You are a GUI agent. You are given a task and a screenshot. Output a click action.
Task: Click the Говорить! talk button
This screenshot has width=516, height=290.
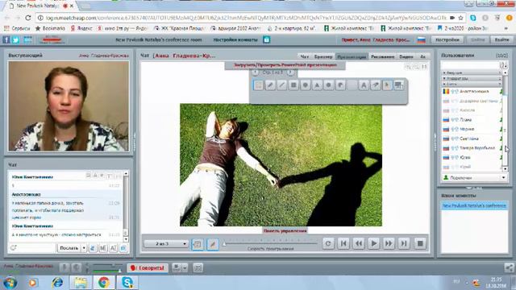tap(148, 268)
